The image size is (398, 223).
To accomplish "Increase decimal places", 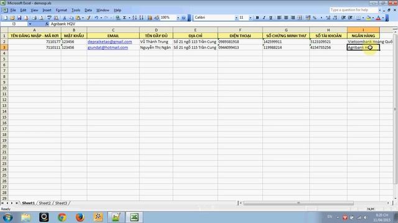I will [x=328, y=18].
